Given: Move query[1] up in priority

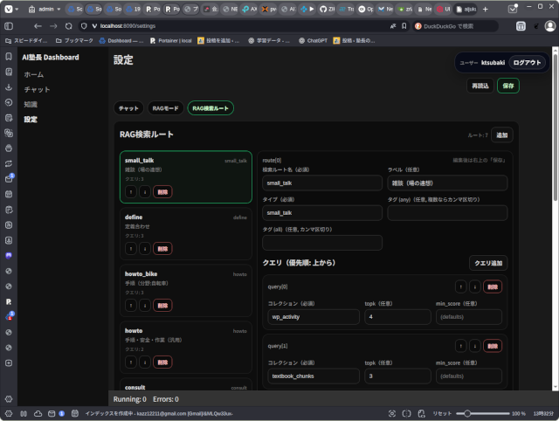Looking at the screenshot, I should coord(460,345).
